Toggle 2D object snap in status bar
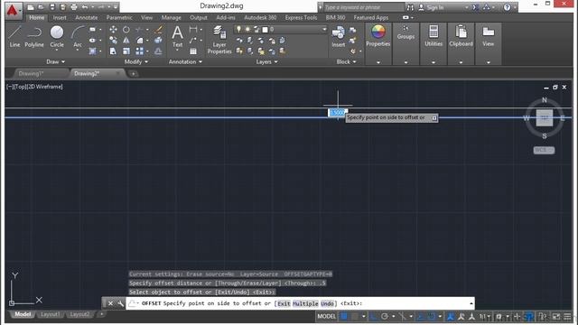The width and height of the screenshot is (578, 325). tap(432, 316)
